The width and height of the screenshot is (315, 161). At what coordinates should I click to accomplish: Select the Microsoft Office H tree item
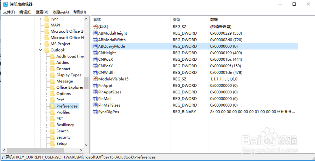tap(67, 38)
